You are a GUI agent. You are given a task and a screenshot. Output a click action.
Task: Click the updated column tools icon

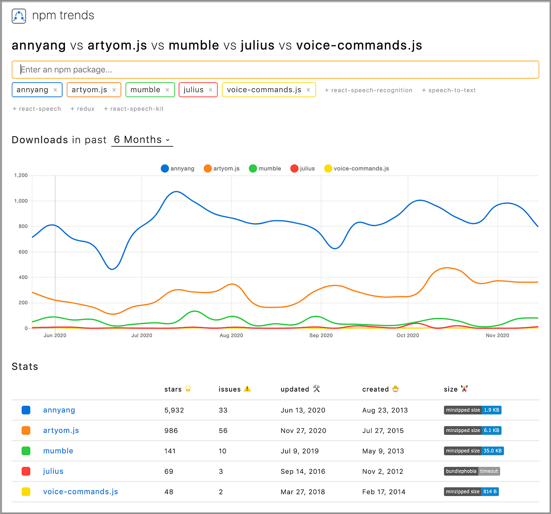[316, 389]
